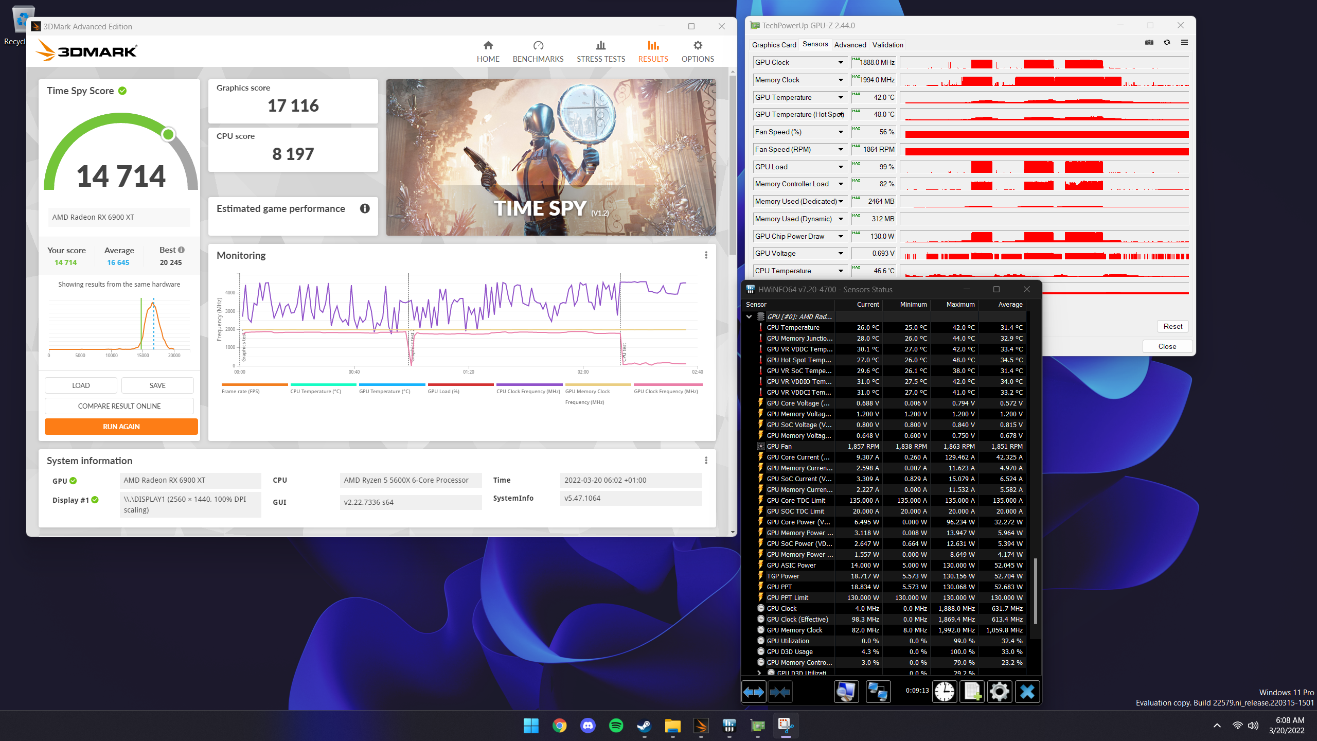Image resolution: width=1317 pixels, height=741 pixels.
Task: Click the clock icon in HWiNFO toolbar
Action: (945, 692)
